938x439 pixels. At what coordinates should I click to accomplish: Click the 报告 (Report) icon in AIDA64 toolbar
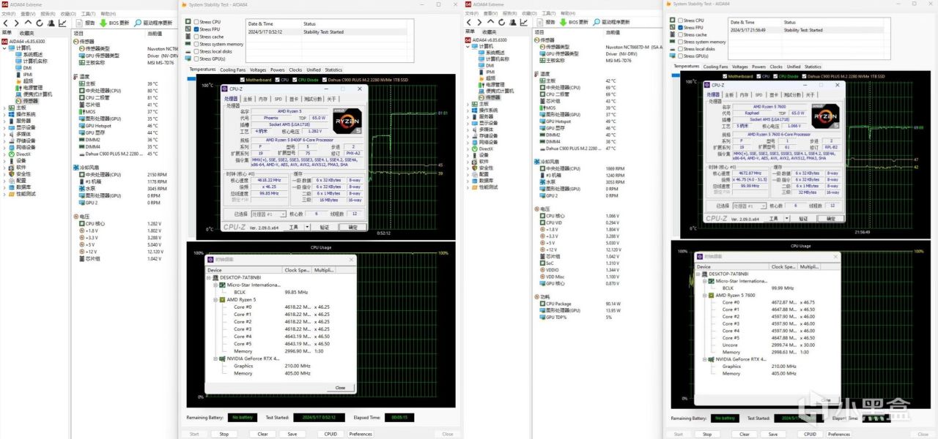[79, 23]
